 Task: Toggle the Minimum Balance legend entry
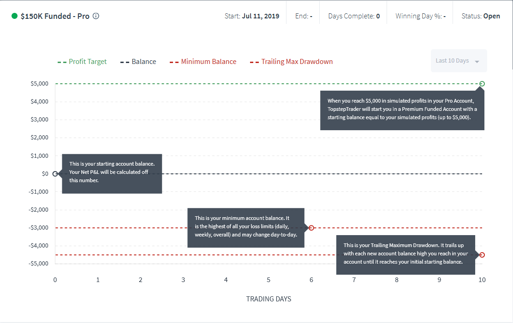point(203,62)
